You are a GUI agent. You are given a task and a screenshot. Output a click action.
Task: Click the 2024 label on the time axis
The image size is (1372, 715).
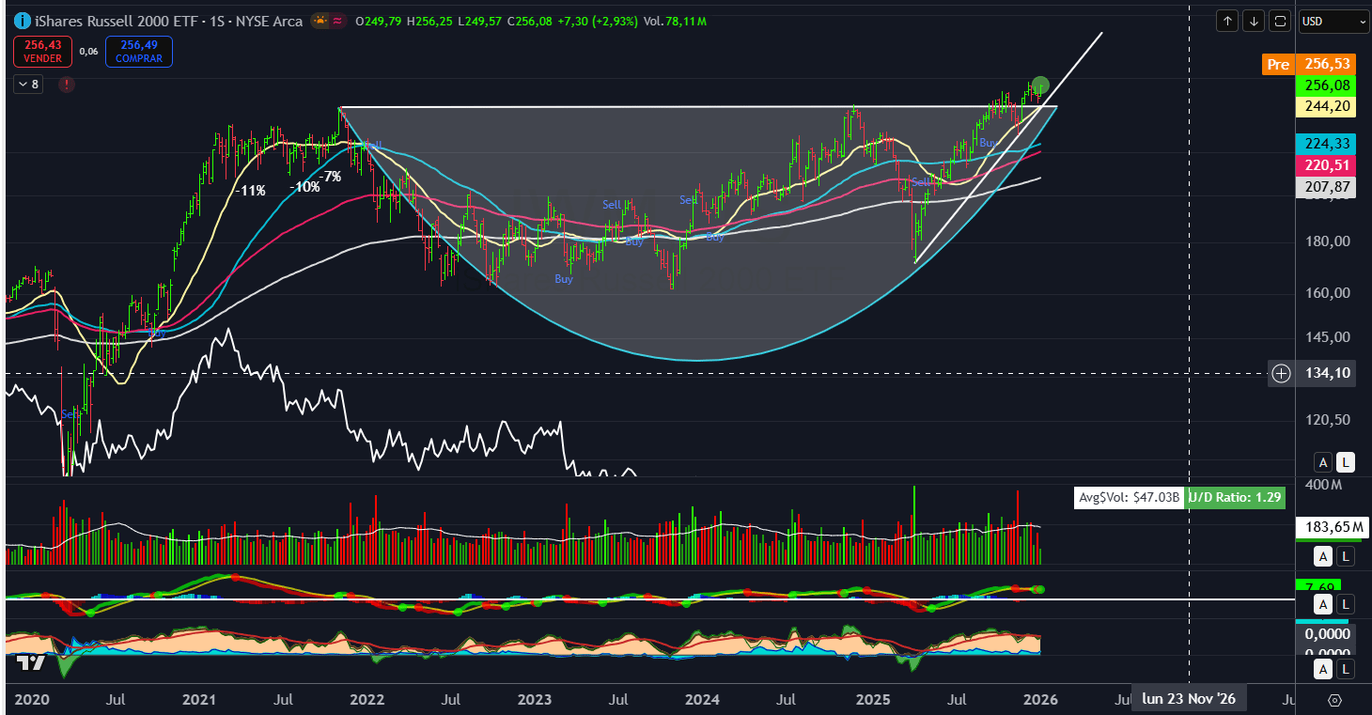[702, 699]
